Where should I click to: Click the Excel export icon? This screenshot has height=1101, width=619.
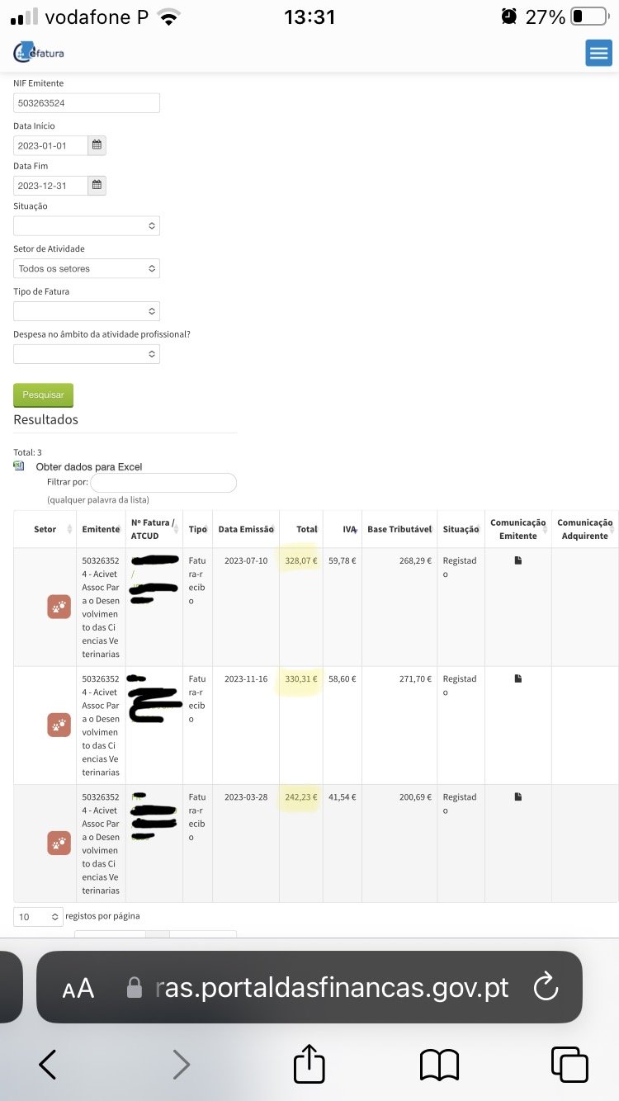click(19, 465)
